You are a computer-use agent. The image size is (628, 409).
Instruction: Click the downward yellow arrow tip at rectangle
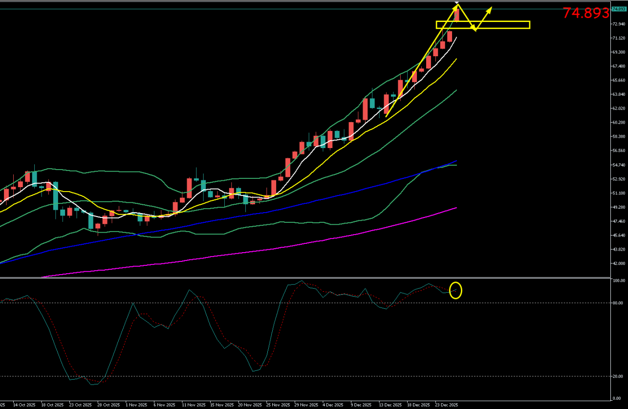[x=474, y=30]
